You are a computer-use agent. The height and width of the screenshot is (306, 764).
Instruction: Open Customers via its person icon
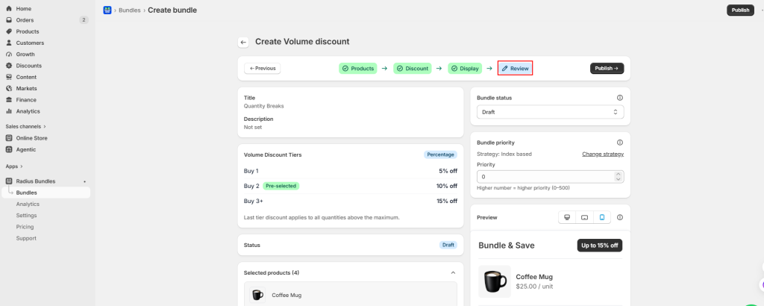point(9,43)
